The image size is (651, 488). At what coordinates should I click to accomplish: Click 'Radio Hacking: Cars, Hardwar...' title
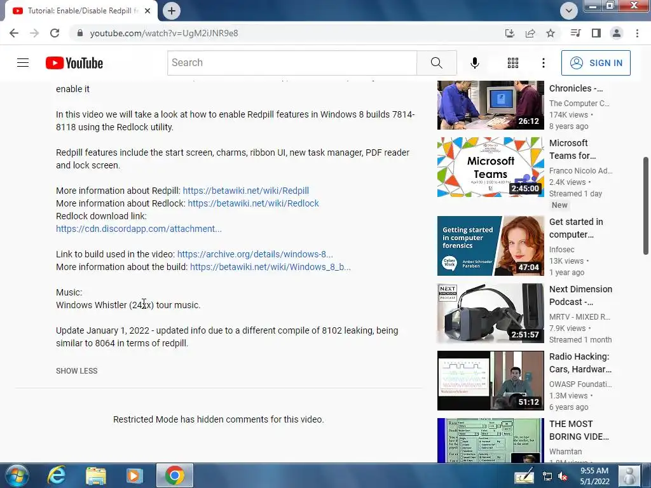pyautogui.click(x=580, y=363)
